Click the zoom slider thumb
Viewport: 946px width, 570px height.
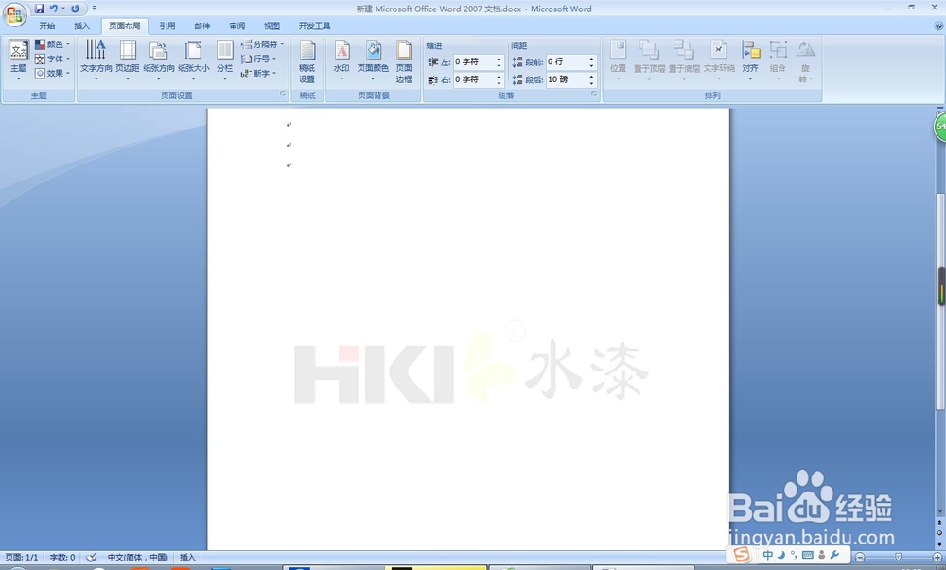(x=899, y=558)
